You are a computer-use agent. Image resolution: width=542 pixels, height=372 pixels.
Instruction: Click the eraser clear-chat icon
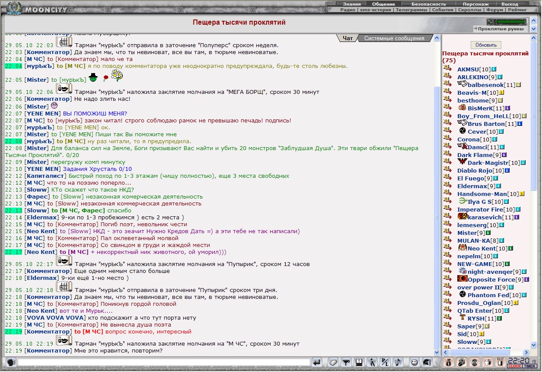pyautogui.click(x=333, y=362)
